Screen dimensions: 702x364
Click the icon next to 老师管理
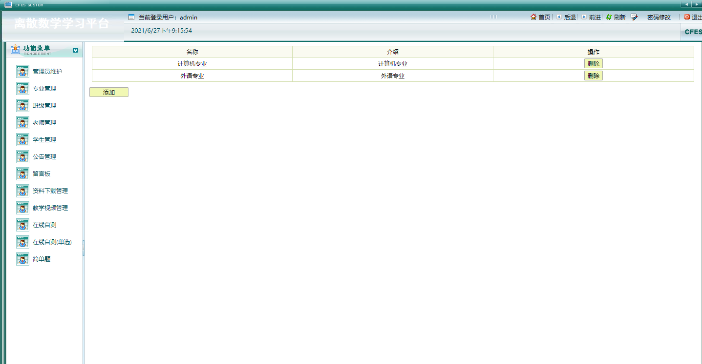point(22,123)
